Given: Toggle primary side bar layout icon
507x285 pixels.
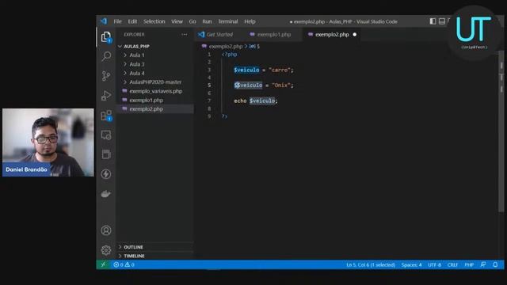Looking at the screenshot, I should [433, 21].
